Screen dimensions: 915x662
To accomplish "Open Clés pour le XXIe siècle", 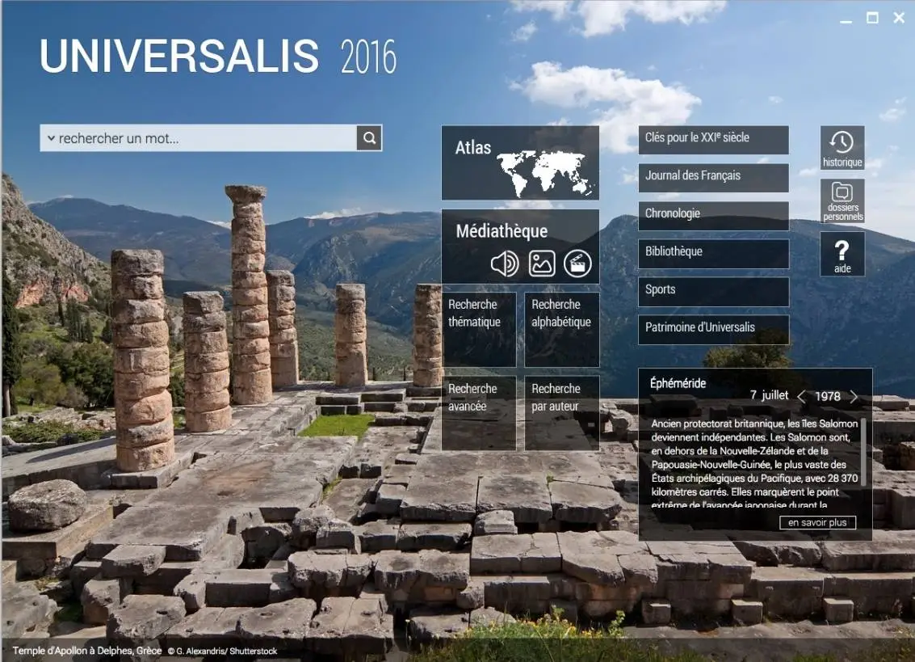I will (x=713, y=140).
